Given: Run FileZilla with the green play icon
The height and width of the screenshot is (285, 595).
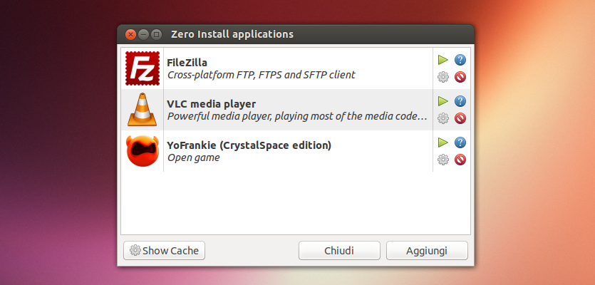Looking at the screenshot, I should (443, 60).
